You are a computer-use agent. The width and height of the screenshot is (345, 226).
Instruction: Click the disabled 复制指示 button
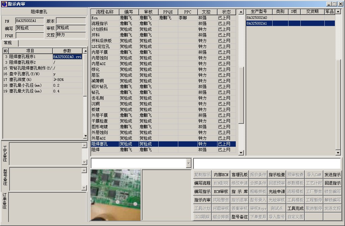[x=202, y=175]
